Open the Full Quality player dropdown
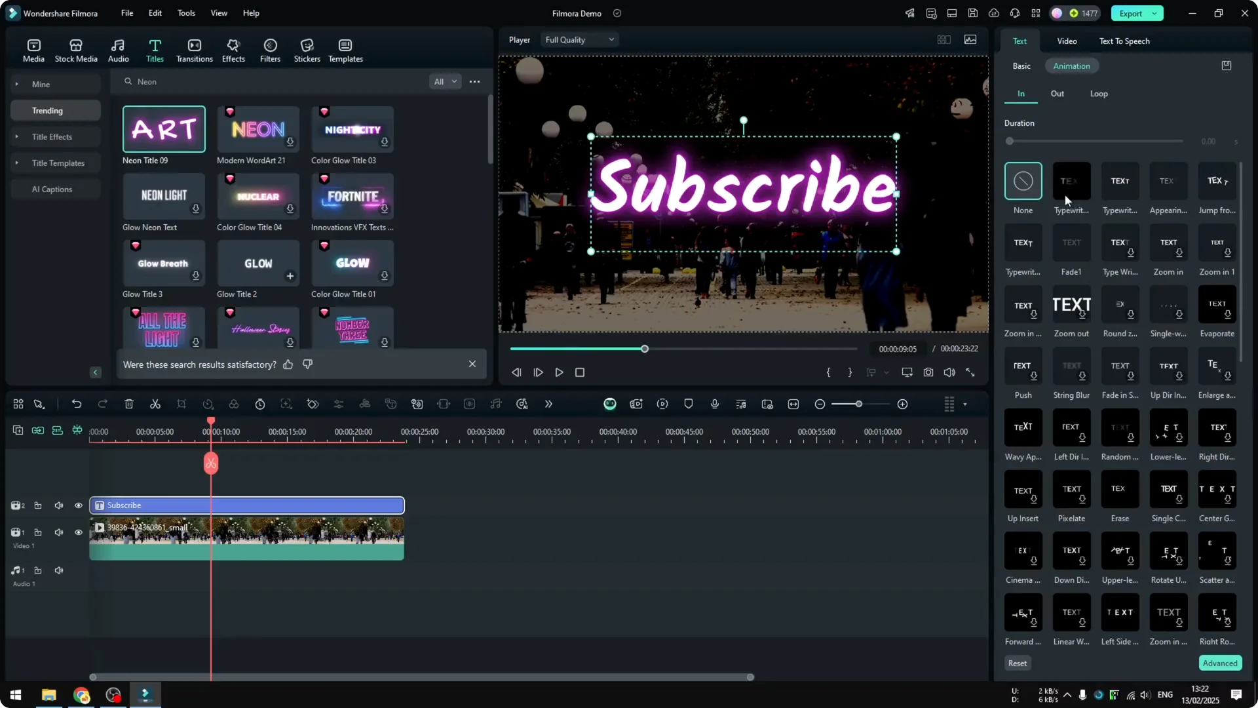 (579, 39)
